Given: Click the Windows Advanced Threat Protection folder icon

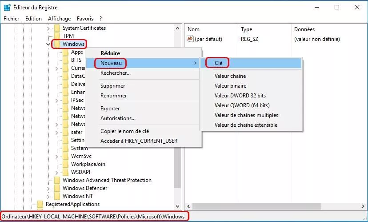Looking at the screenshot, I should point(57,180).
